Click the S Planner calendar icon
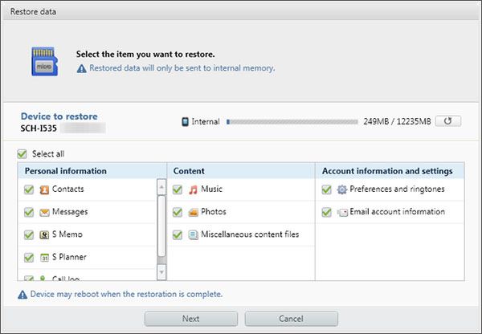The width and height of the screenshot is (482, 334). pyautogui.click(x=44, y=258)
